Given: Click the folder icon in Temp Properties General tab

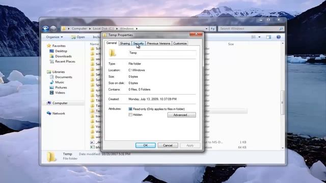Looking at the screenshot, I should click(x=113, y=53).
